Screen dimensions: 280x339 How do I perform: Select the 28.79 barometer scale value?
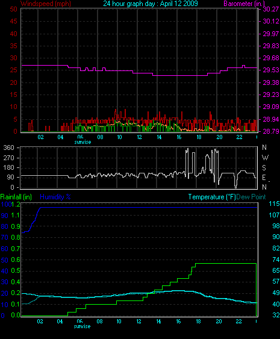(x=271, y=131)
